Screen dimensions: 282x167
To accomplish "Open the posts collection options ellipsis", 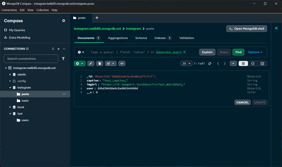I will [64, 94].
